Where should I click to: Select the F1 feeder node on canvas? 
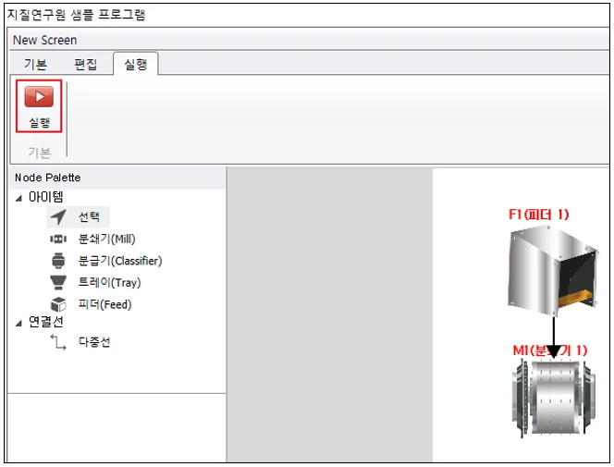(x=553, y=271)
